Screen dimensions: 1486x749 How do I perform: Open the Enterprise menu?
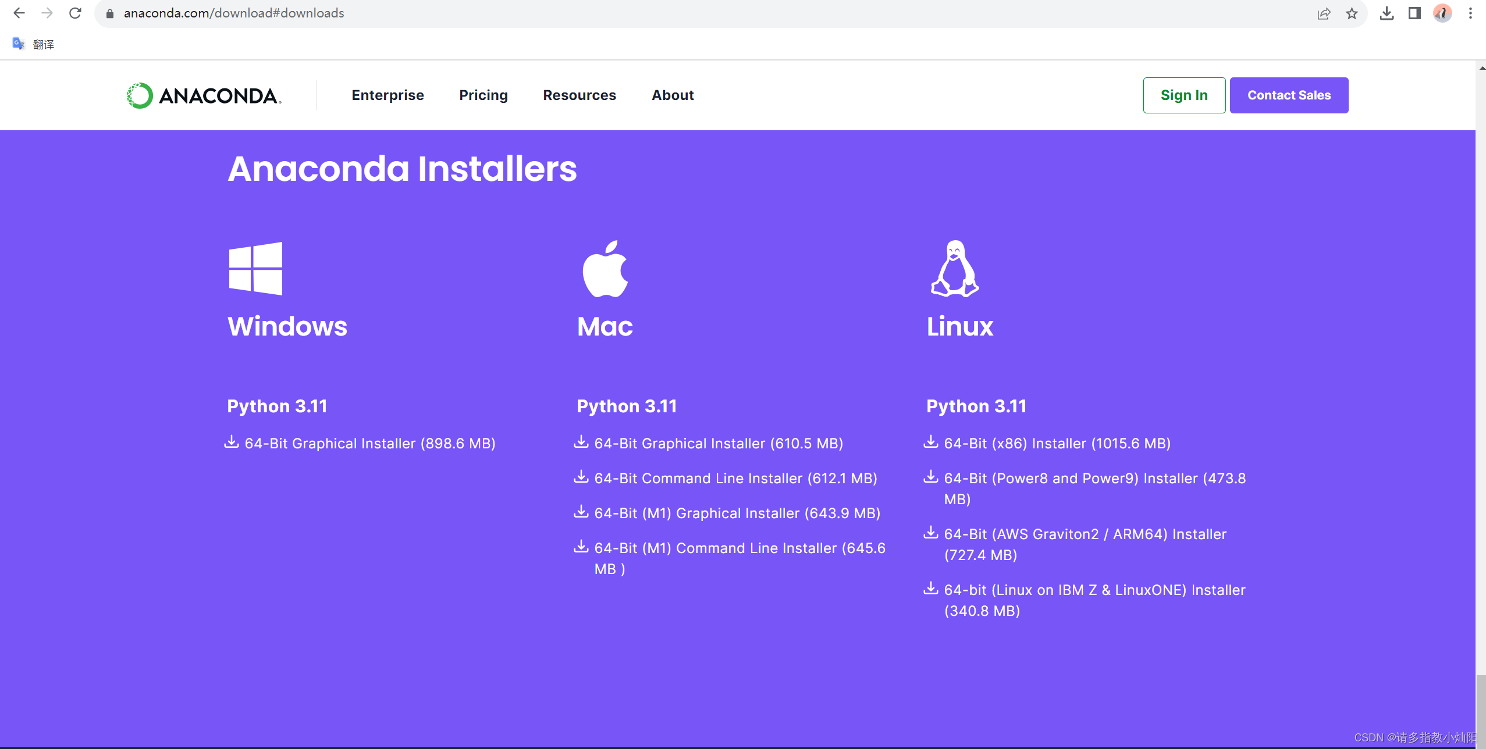(388, 95)
